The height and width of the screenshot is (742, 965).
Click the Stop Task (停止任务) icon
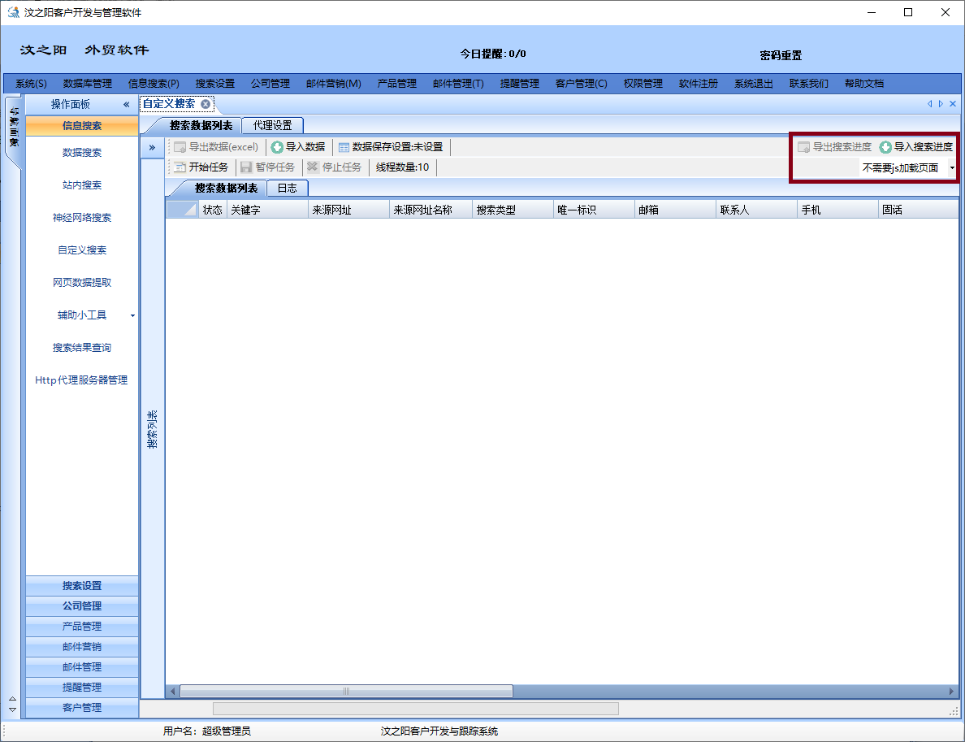click(x=313, y=167)
